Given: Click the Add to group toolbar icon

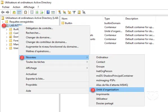Looking at the screenshot, I should pos(84,12).
